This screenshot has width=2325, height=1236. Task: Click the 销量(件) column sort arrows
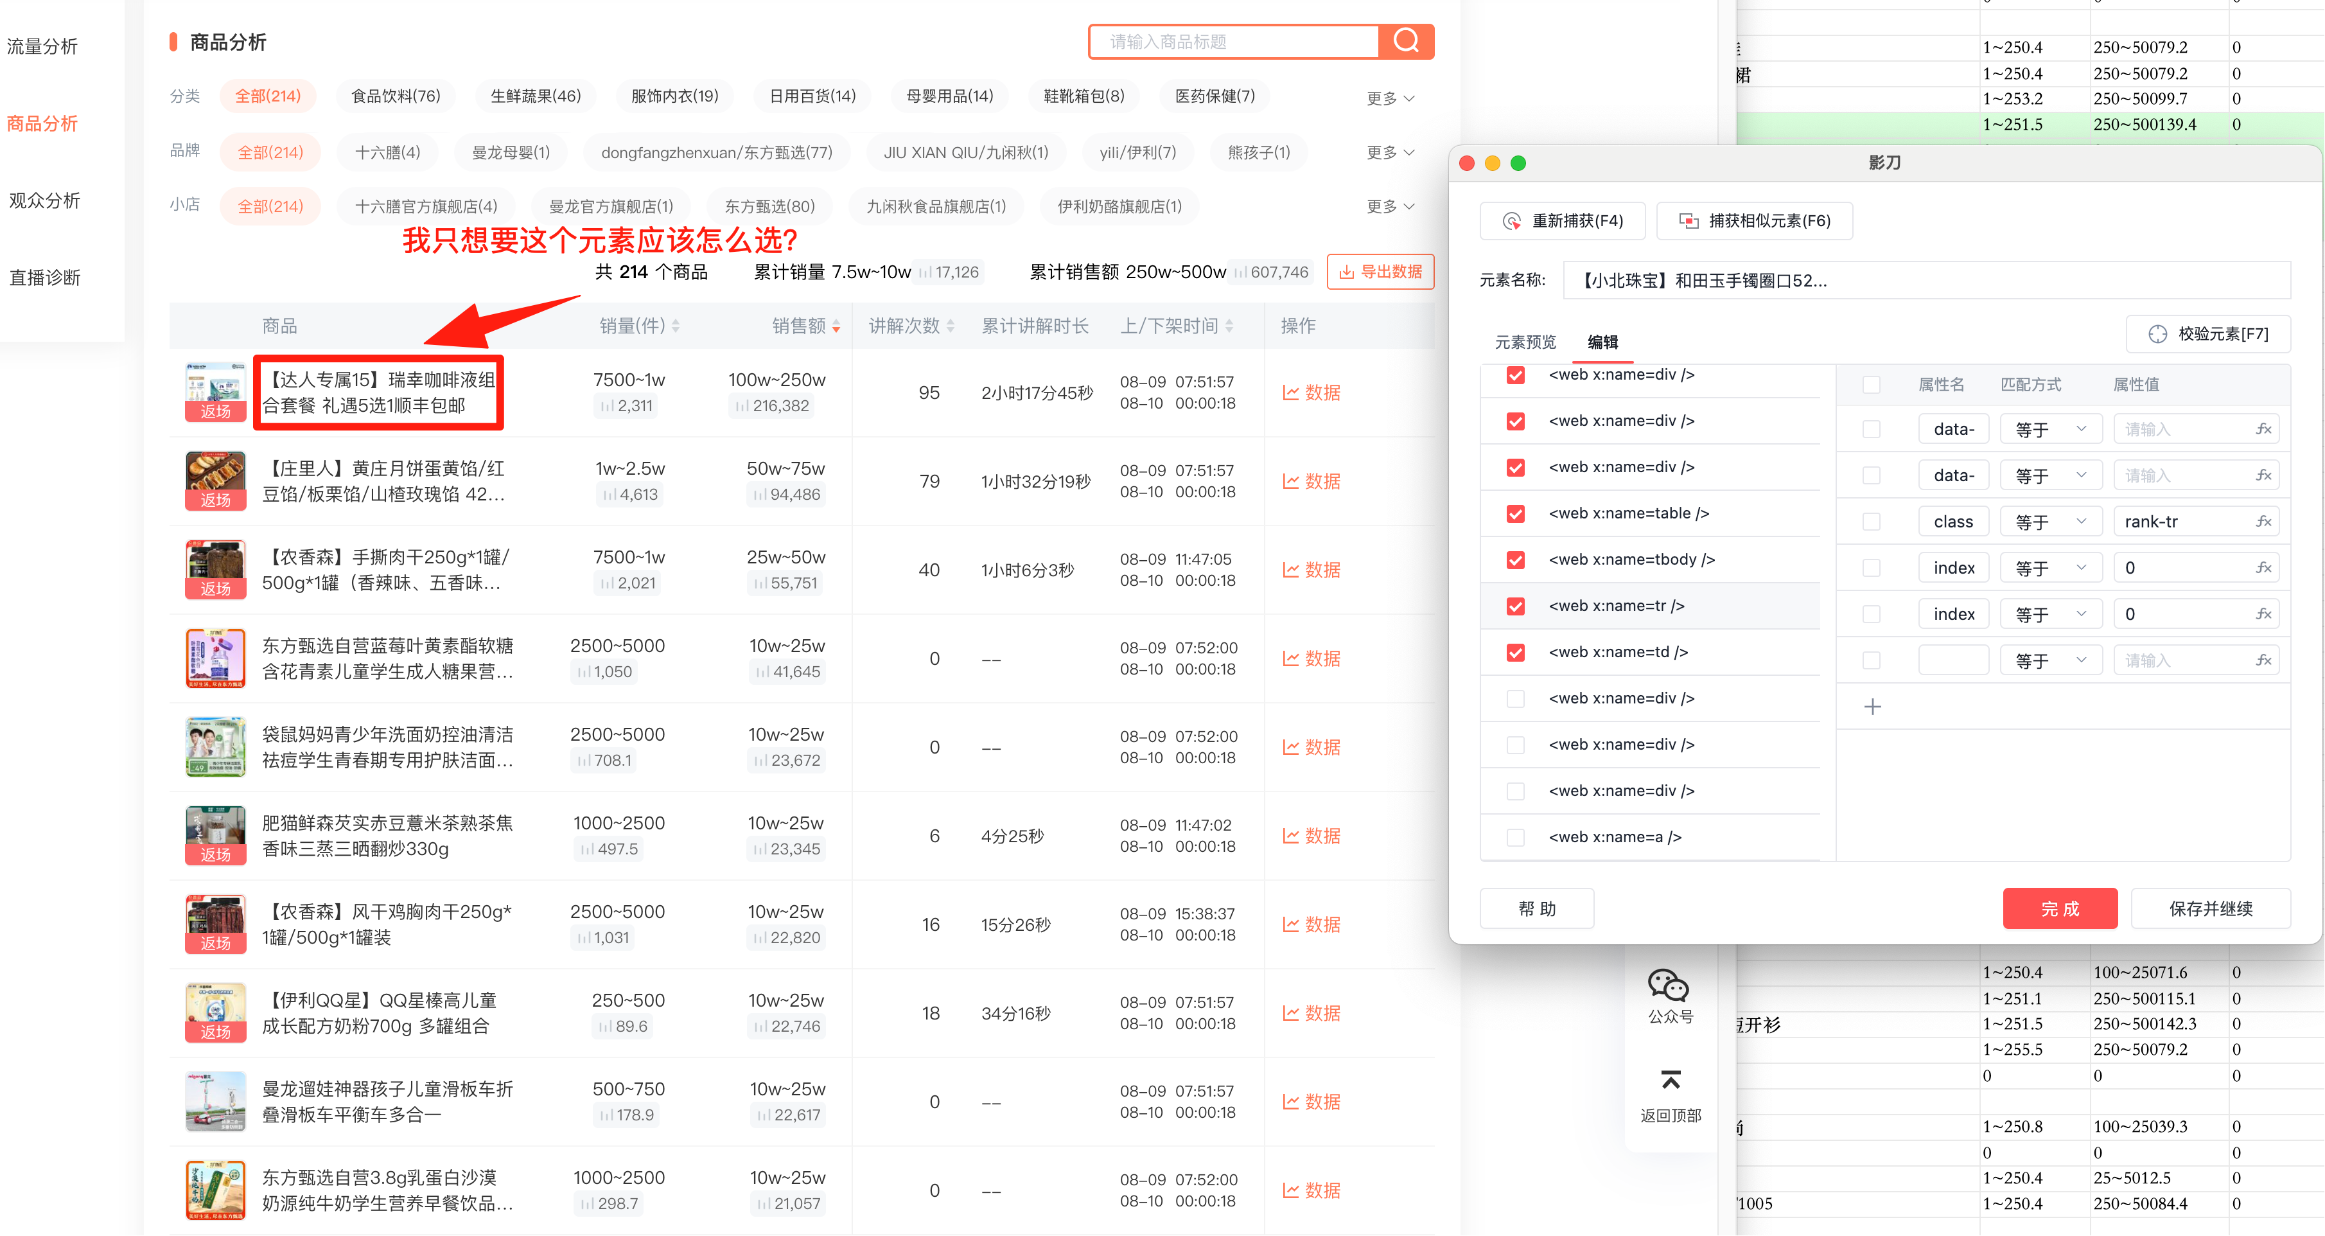676,326
